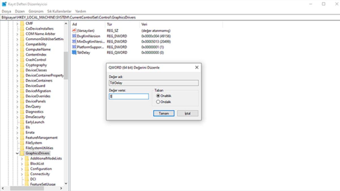Viewport: 340px width, 191px height.
Task: Select the Onaltılık radio button
Action: pyautogui.click(x=158, y=96)
